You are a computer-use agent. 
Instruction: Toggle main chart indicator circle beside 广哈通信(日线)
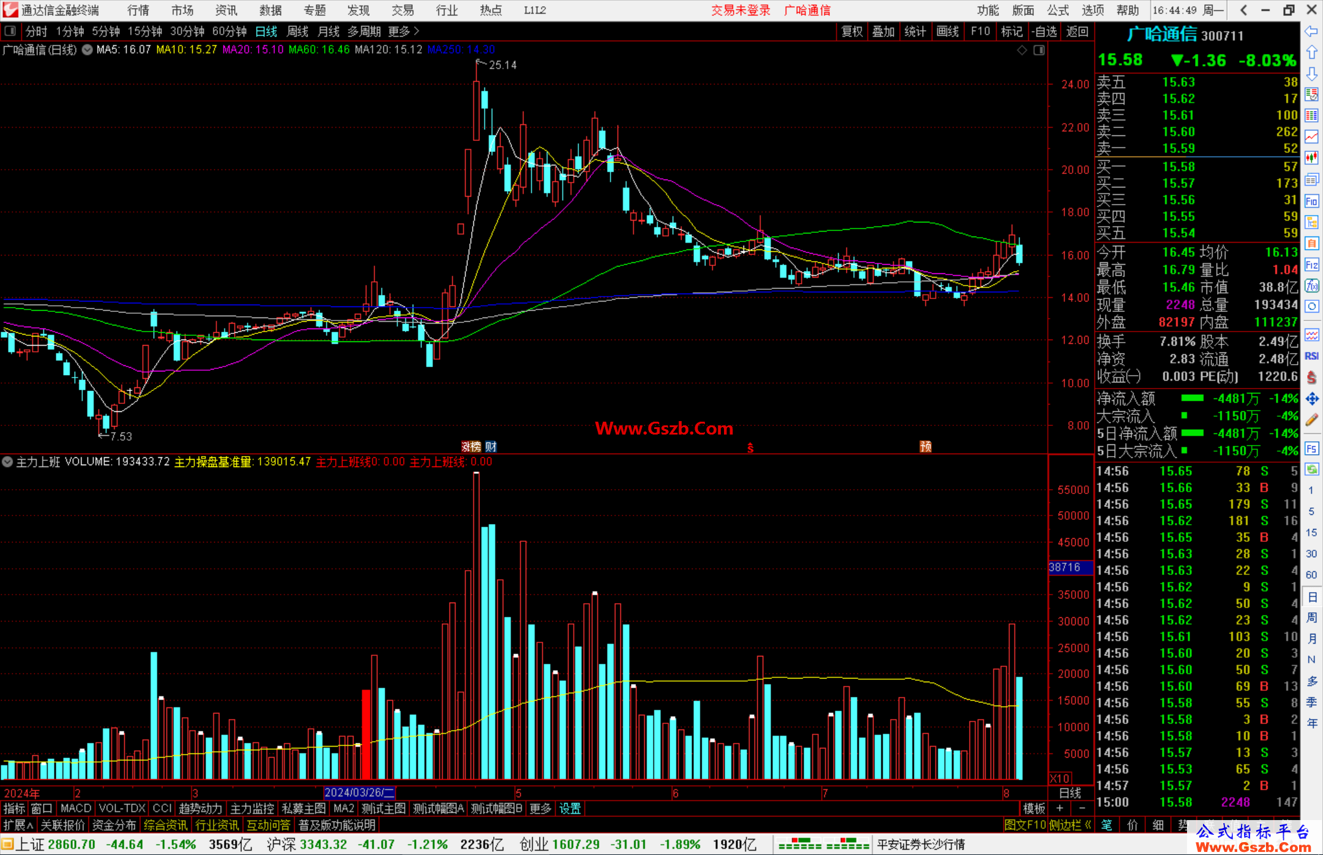click(x=88, y=50)
